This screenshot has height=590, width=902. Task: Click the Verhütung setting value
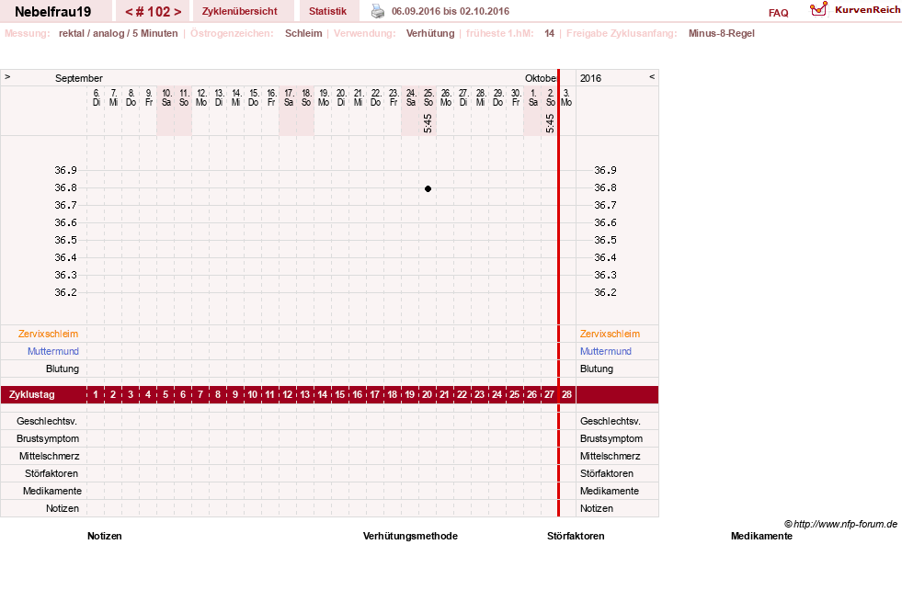430,33
